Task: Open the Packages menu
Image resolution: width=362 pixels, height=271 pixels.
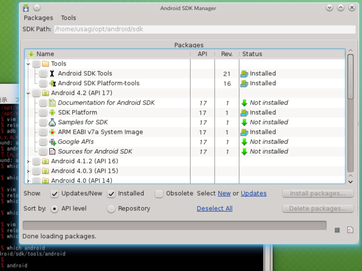Action: tap(38, 18)
